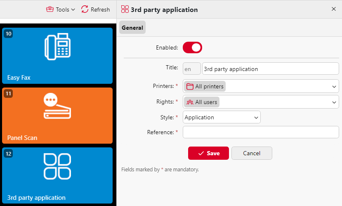
Task: Open the Style dropdown set to Application
Action: 222,117
